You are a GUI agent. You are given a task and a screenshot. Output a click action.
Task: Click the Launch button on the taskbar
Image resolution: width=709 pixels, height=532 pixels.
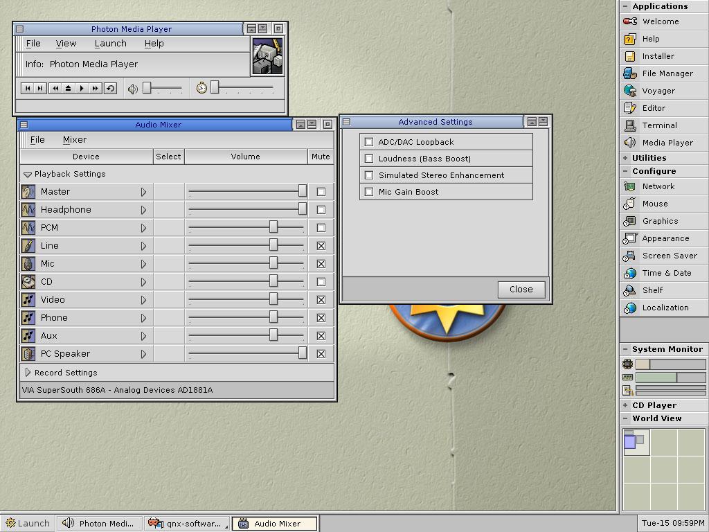pyautogui.click(x=28, y=524)
